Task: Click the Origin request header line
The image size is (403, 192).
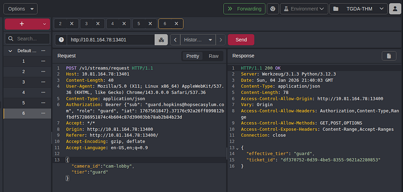Action: coord(109,130)
